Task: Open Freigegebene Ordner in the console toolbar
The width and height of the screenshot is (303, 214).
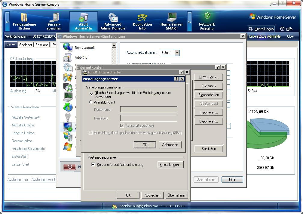Action: pyautogui.click(x=24, y=21)
